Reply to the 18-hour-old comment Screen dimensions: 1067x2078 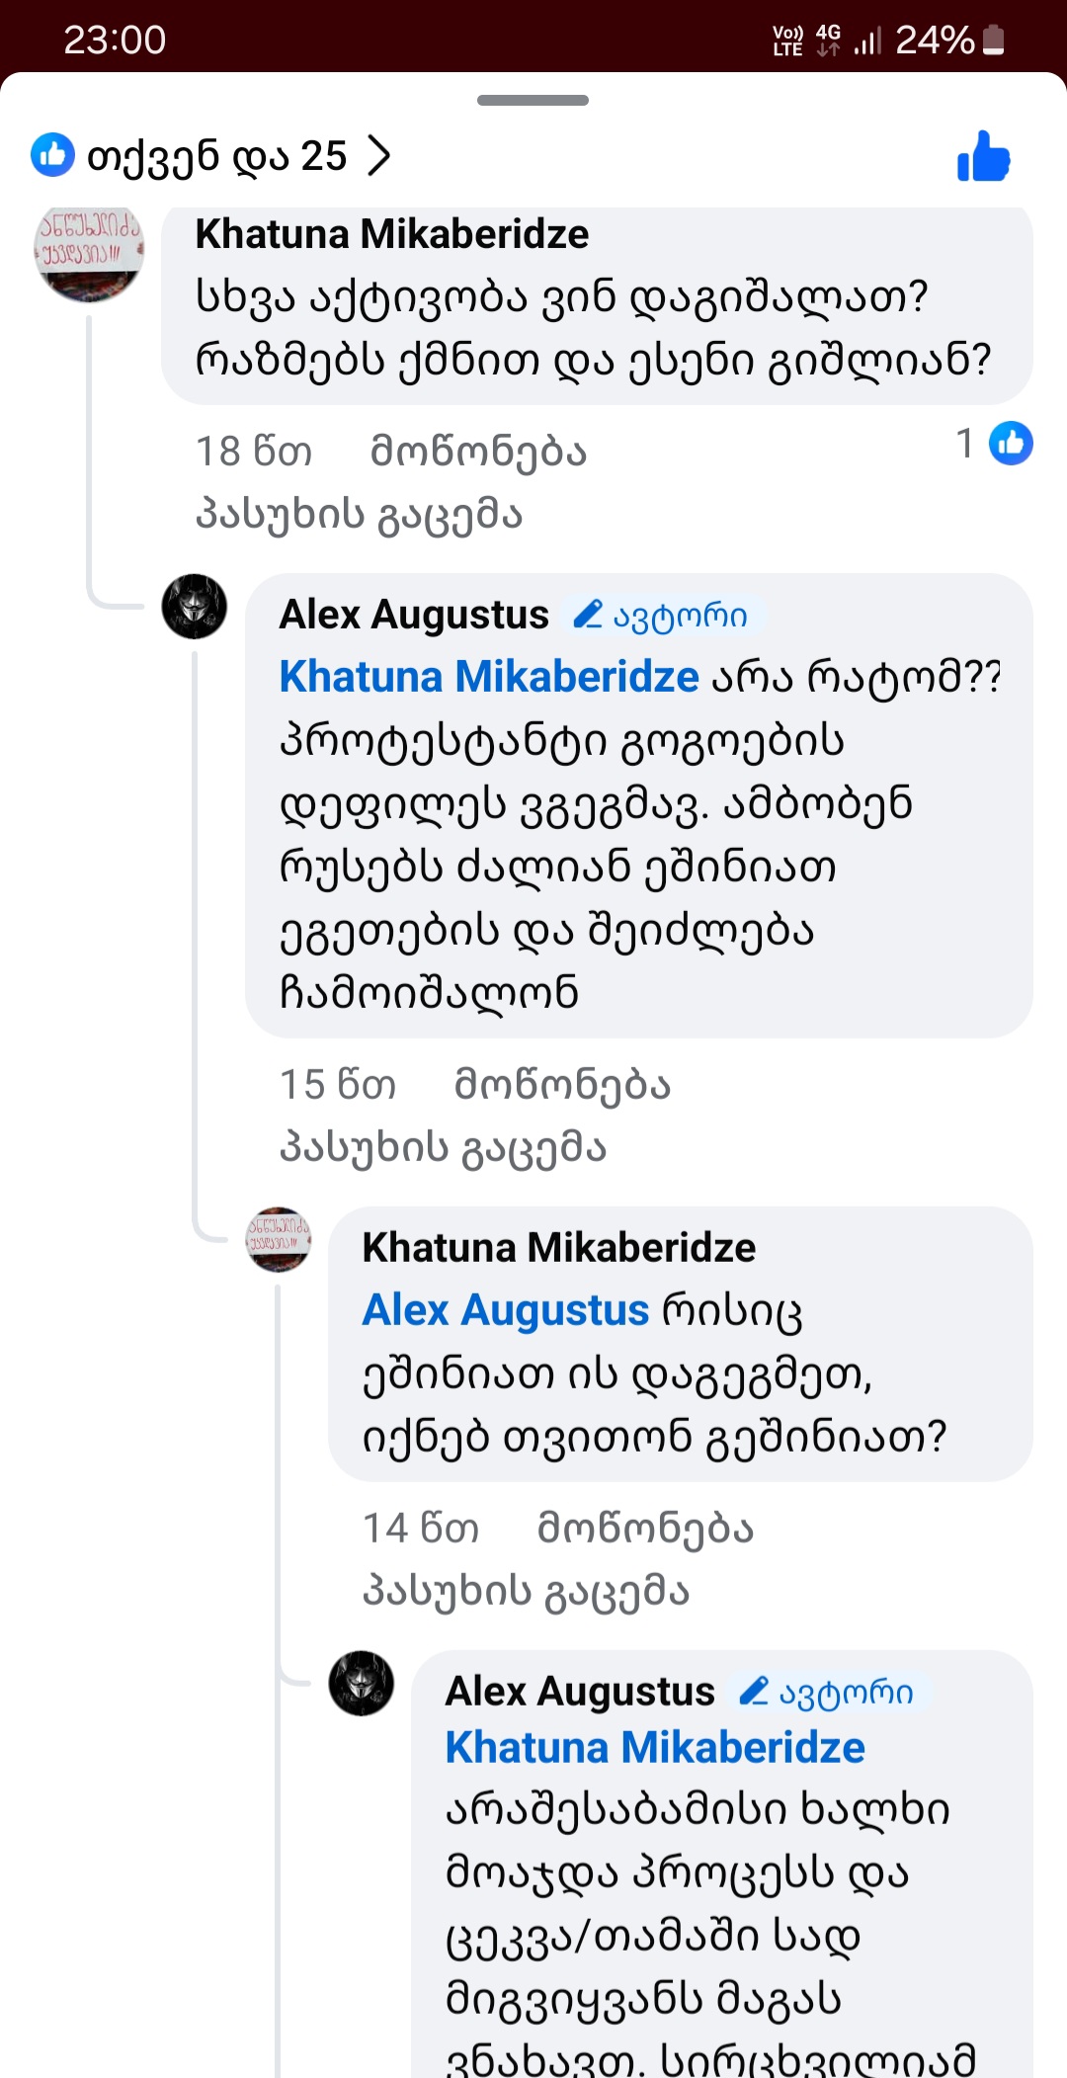(359, 514)
